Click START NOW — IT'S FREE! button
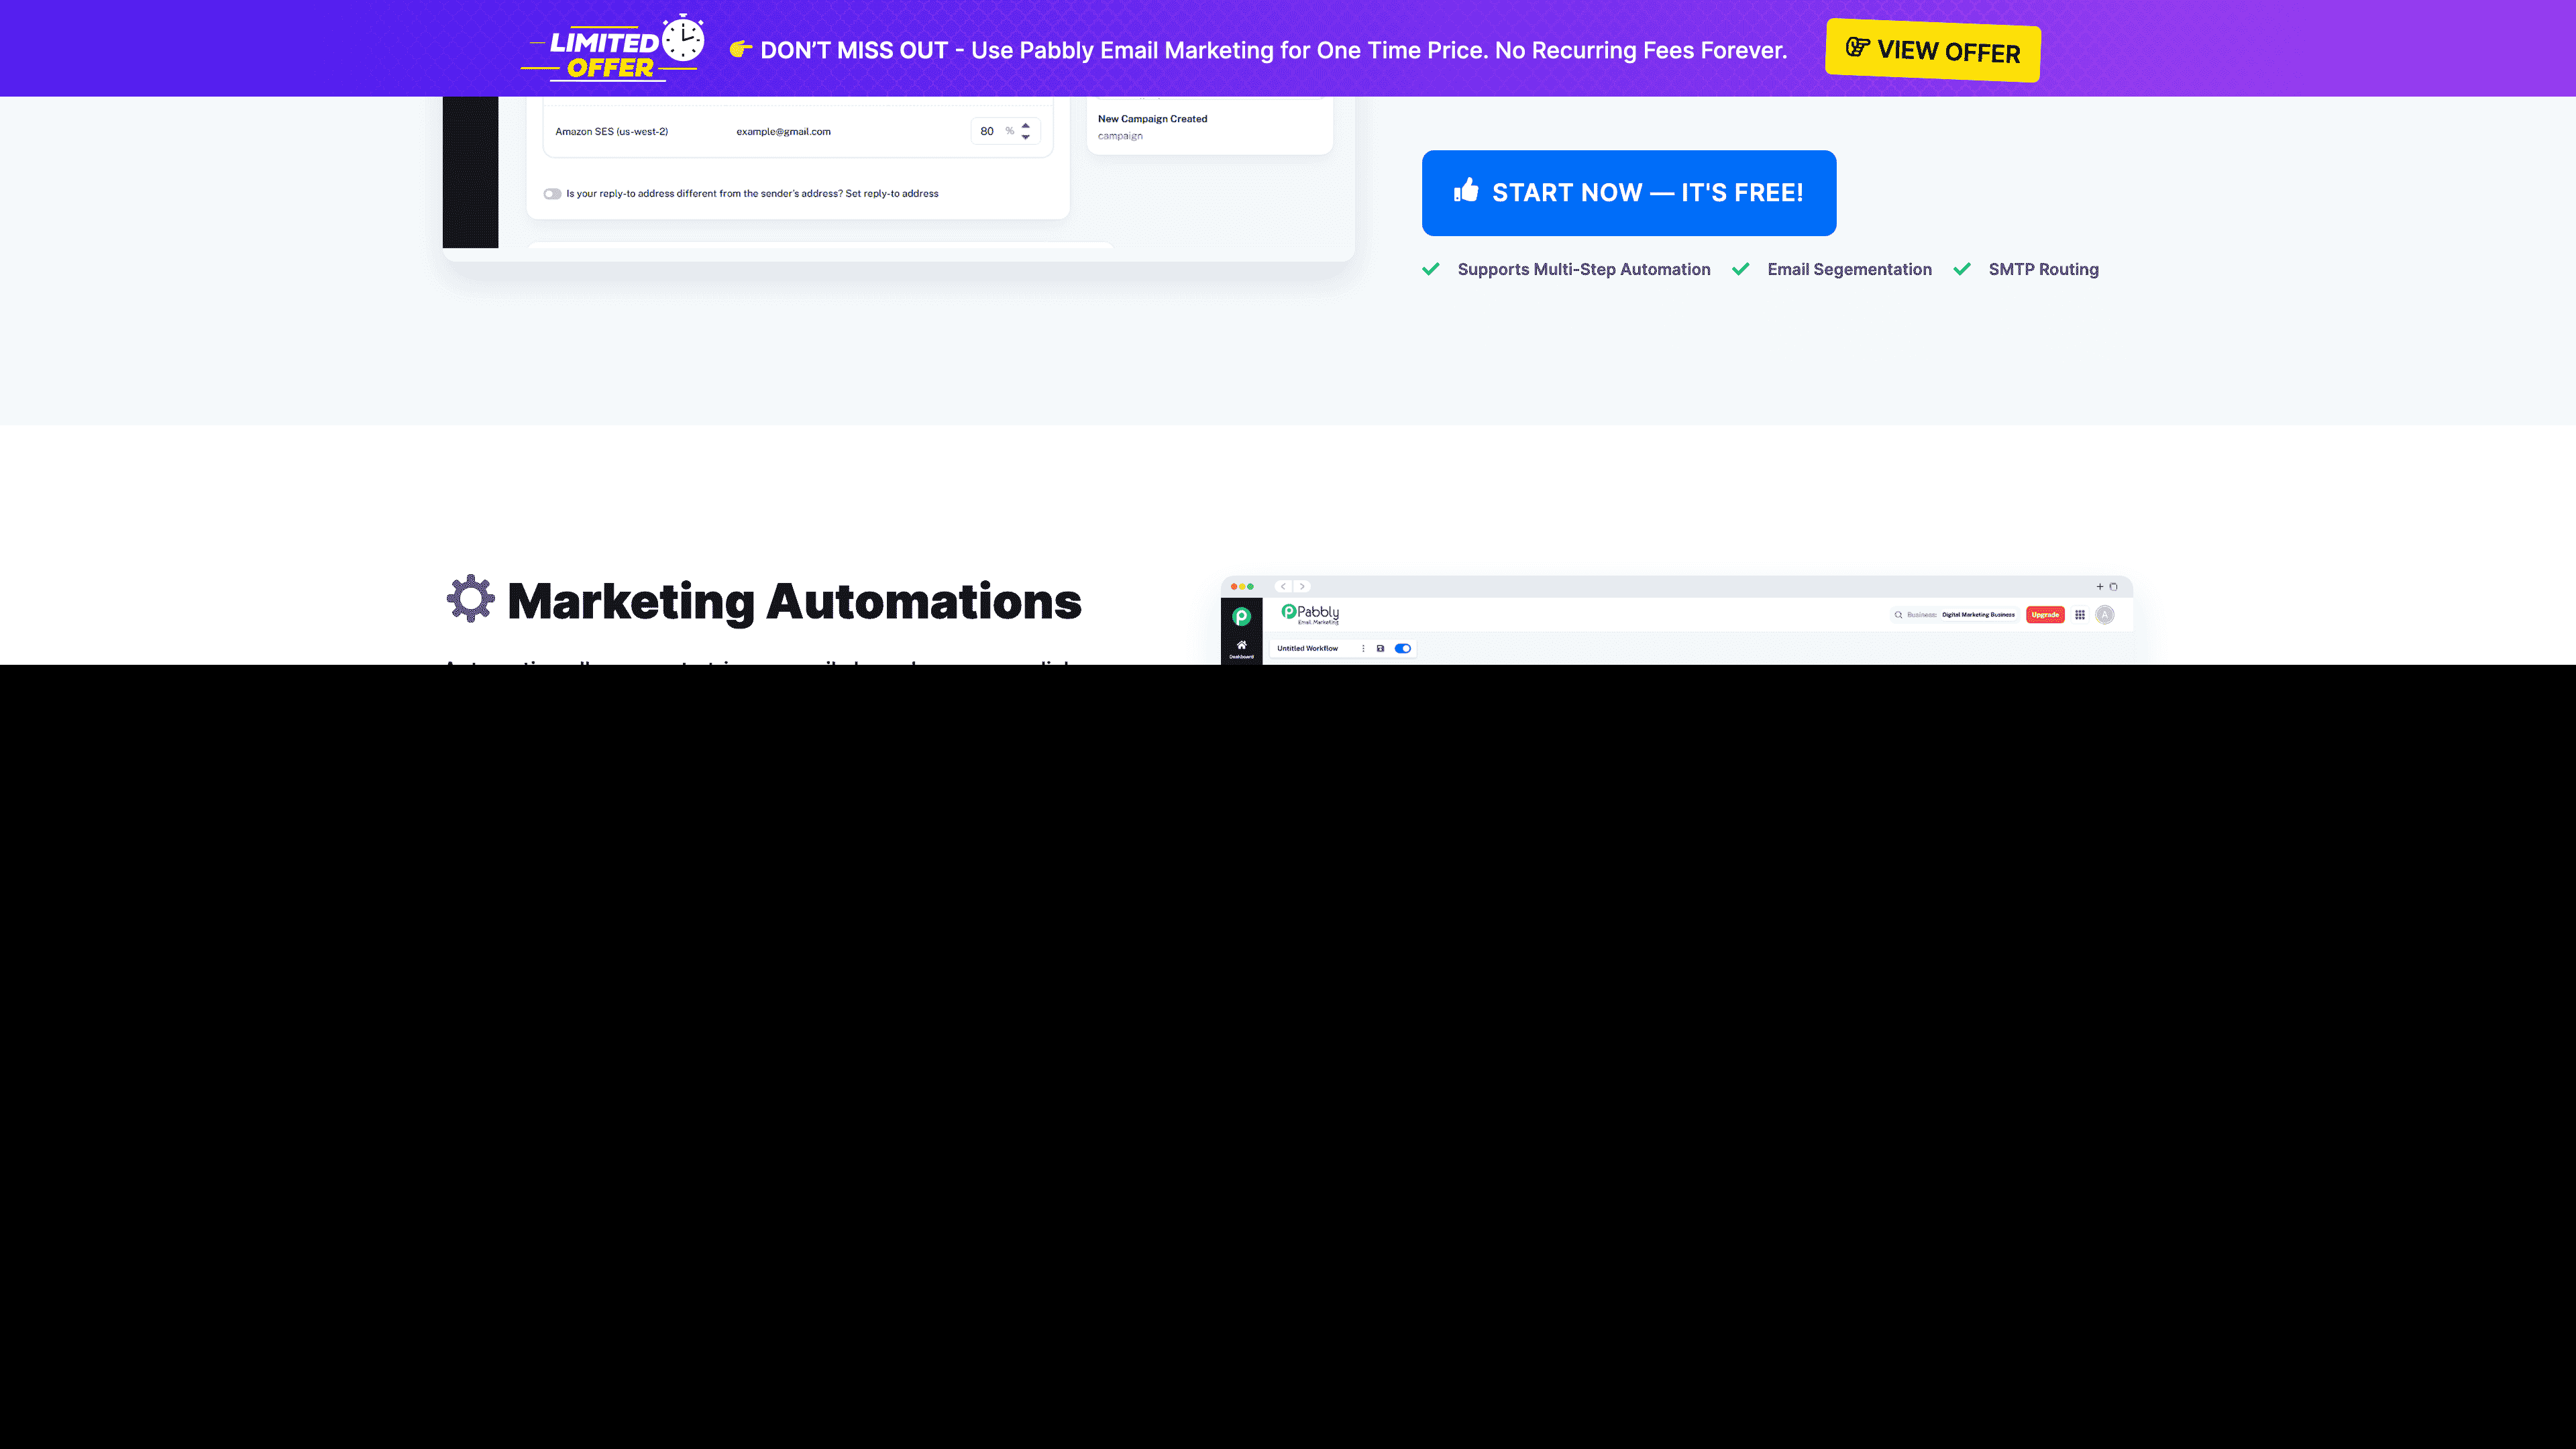The height and width of the screenshot is (1449, 2576). tap(1629, 193)
